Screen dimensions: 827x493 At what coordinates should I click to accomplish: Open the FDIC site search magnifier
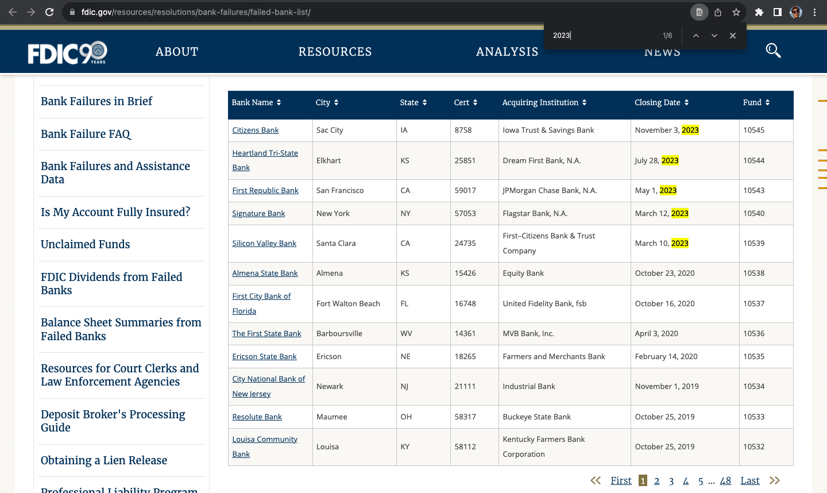(x=773, y=51)
